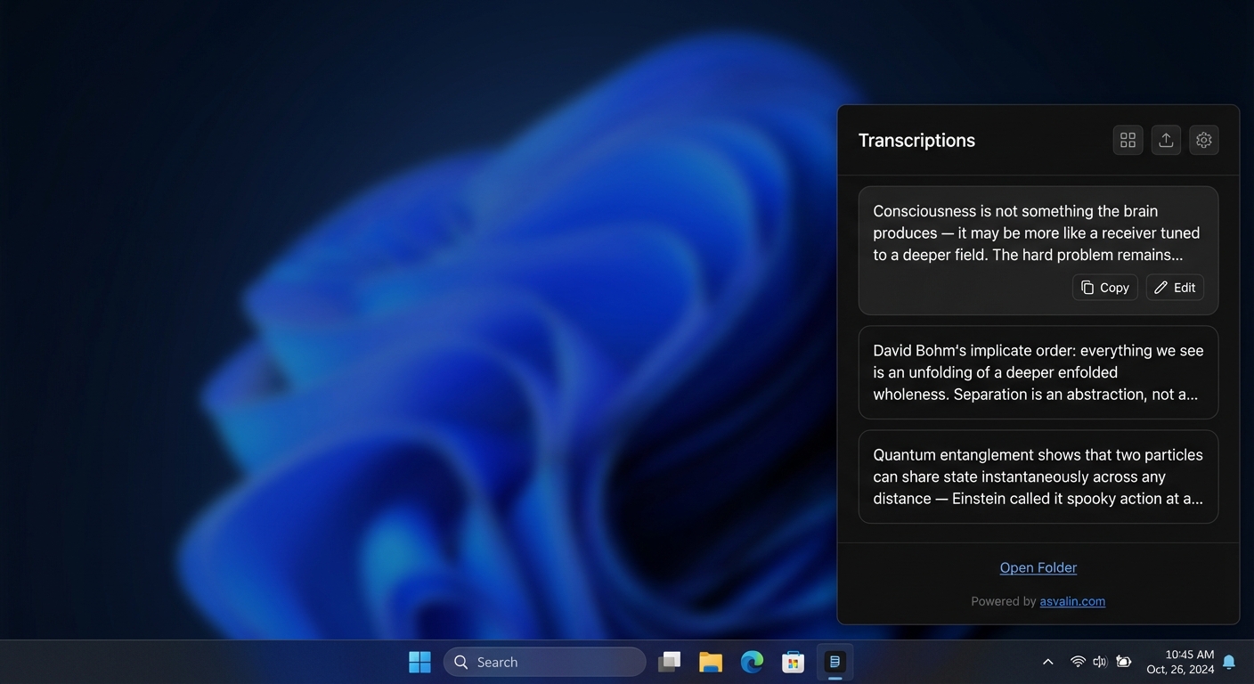Copy the Consciousness transcription
Viewport: 1254px width, 684px height.
pos(1105,288)
